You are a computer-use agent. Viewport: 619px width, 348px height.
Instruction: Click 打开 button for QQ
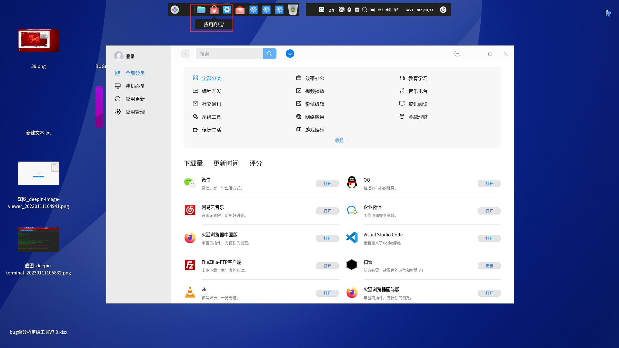489,184
